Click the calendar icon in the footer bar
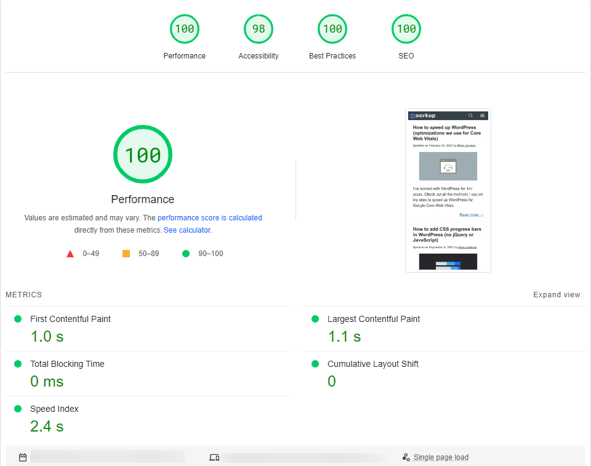This screenshot has height=466, width=591. tap(23, 457)
